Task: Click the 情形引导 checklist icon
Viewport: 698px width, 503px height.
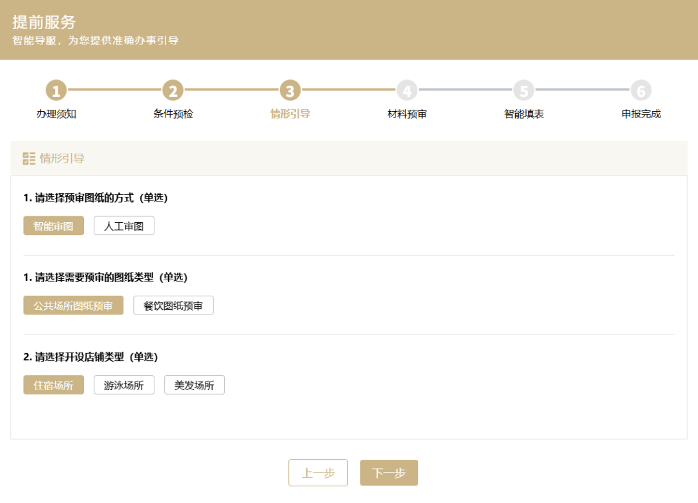Action: point(29,158)
